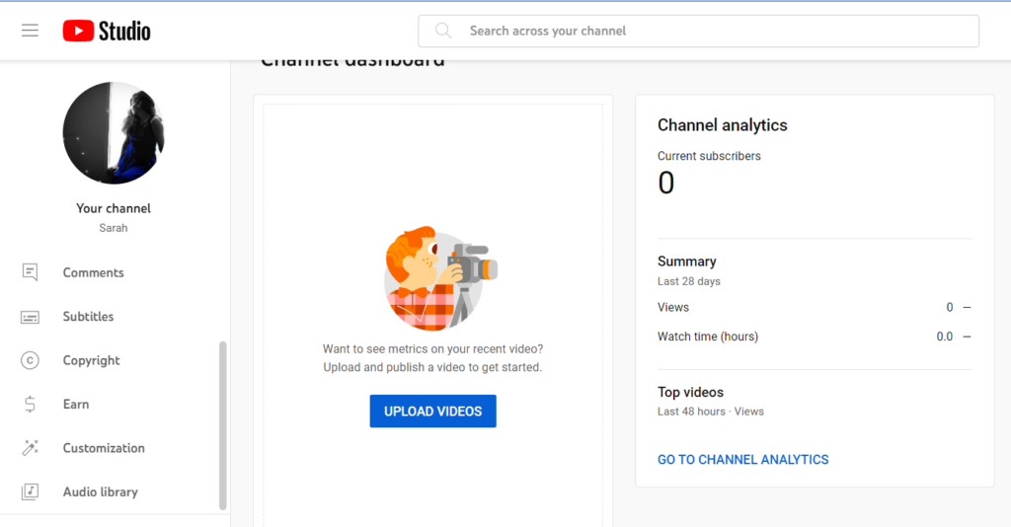Viewport: 1011px width, 527px height.
Task: Click the Audio library music icon
Action: click(30, 491)
